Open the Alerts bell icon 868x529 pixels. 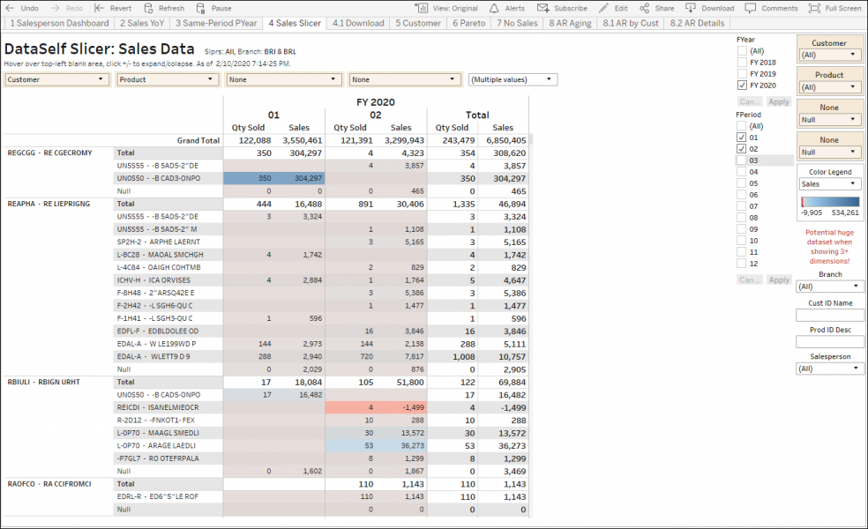pos(494,8)
